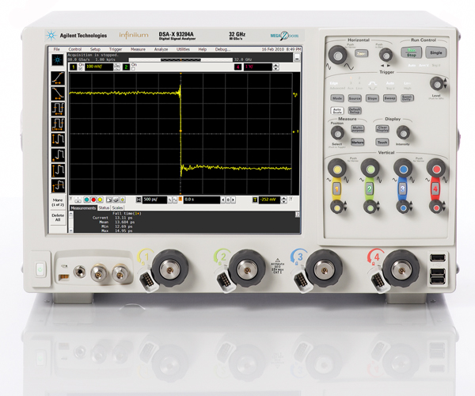Click the -252 mV trigger level field

269,200
